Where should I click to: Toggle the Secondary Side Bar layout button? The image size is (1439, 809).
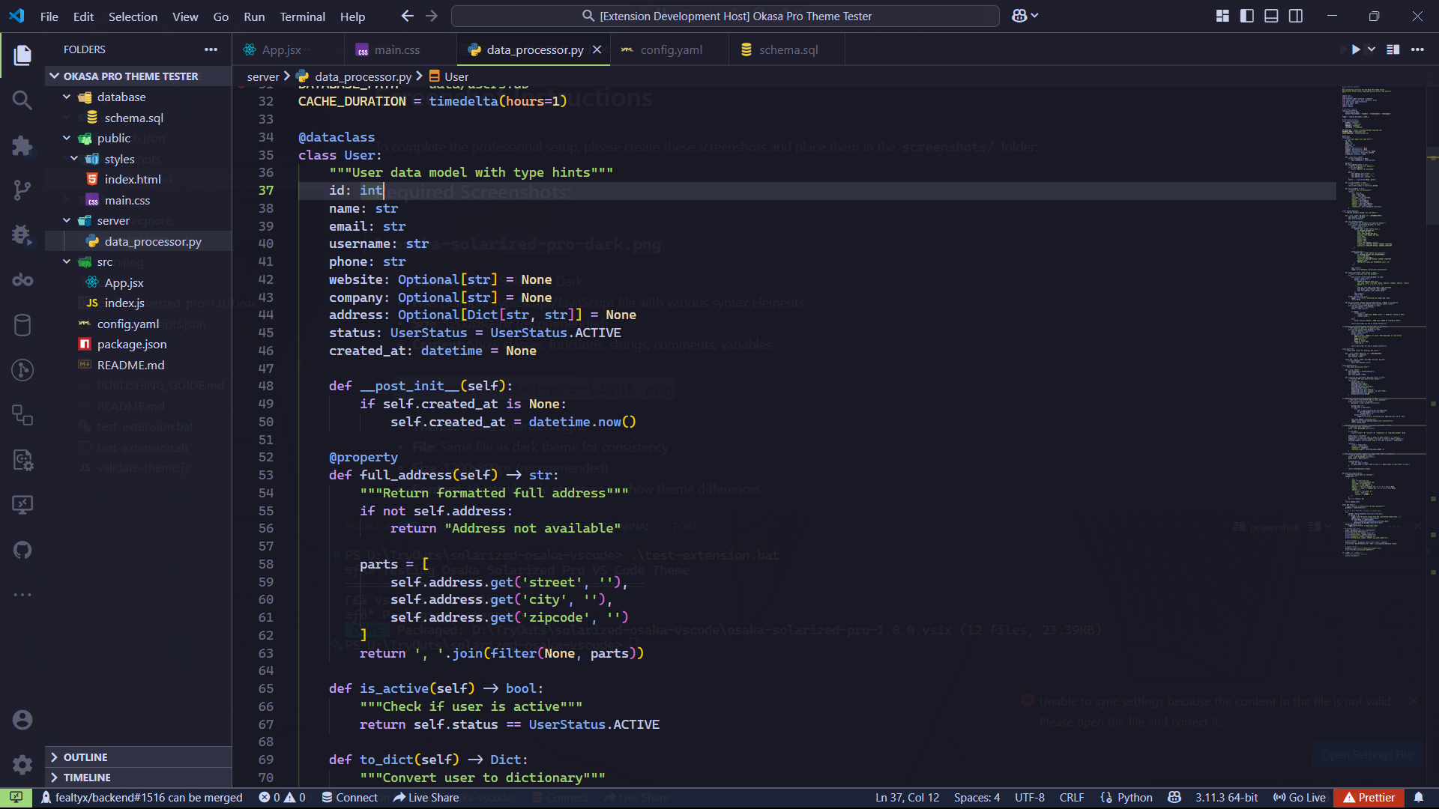tap(1296, 16)
